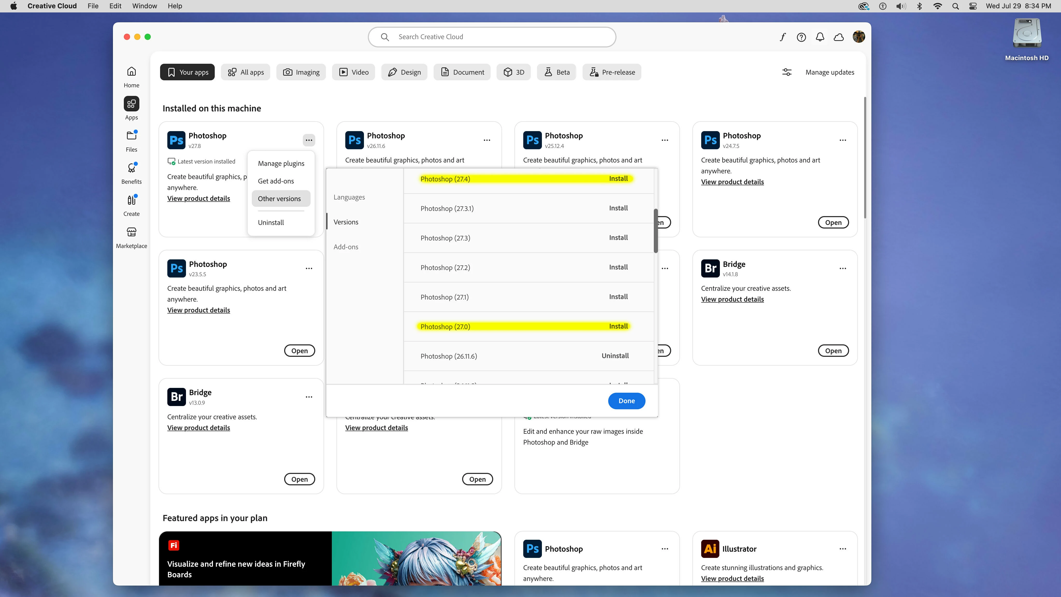Screen dimensions: 1061x597
Task: Open Bridge v14.1.8
Action: click(833, 351)
